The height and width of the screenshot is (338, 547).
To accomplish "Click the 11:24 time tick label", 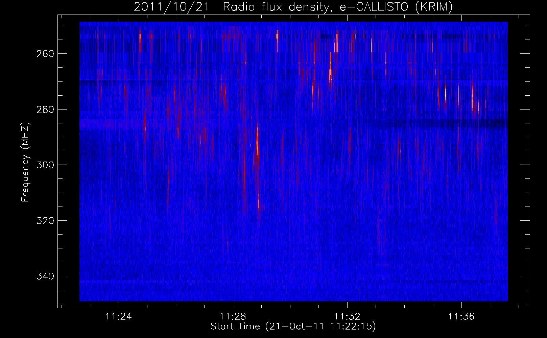I will click(x=118, y=317).
